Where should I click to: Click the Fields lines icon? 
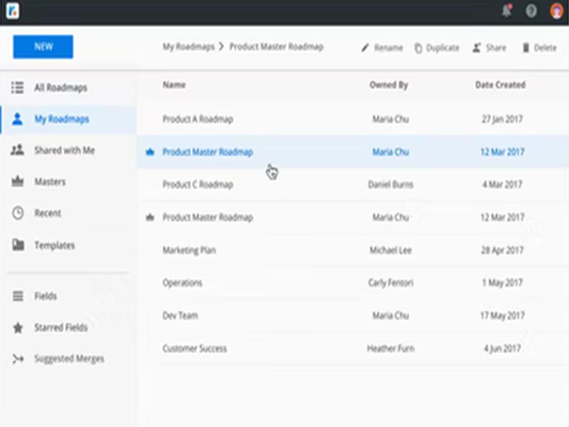pos(18,296)
